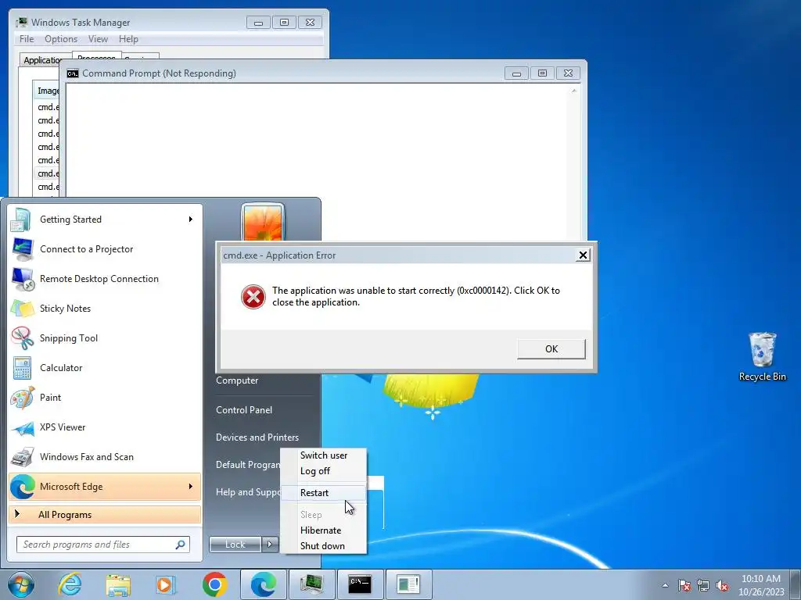Click the taskbar clock showing 10:10 AM

point(761,585)
